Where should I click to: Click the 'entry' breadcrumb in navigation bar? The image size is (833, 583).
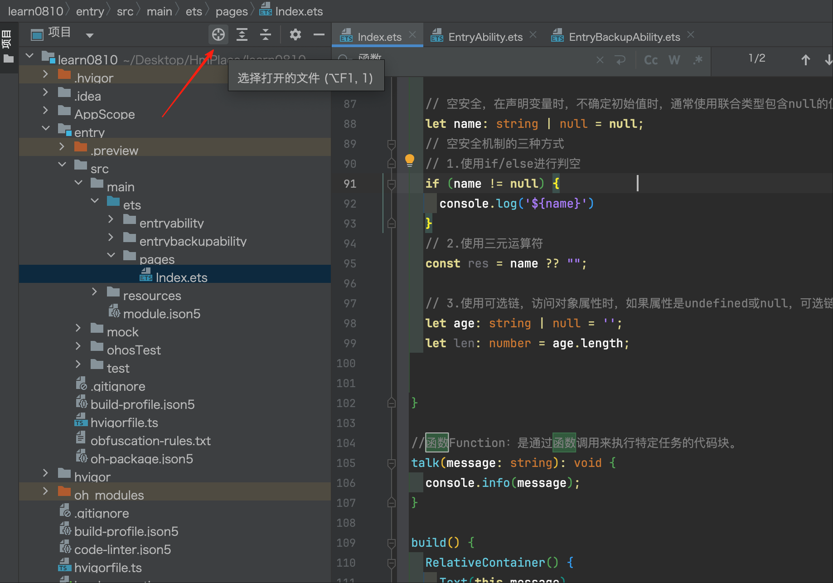pos(90,11)
